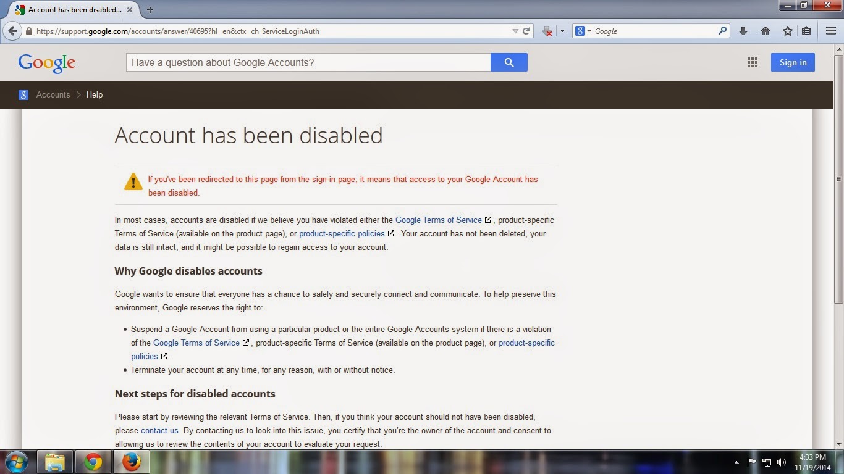Show bookmarks list icon
The image size is (844, 474).
(806, 31)
